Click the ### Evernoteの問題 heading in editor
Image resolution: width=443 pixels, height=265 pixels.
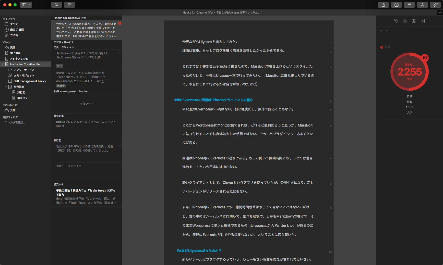(213, 100)
